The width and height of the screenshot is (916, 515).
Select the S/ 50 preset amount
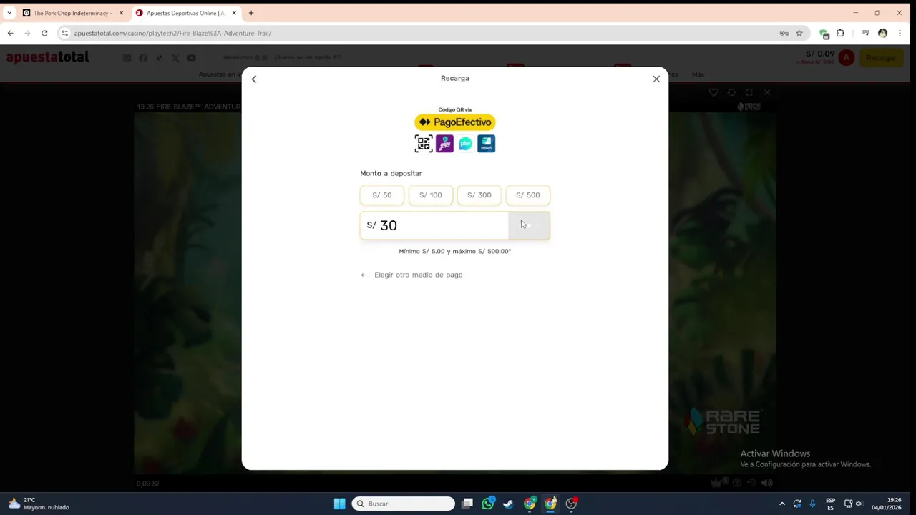pyautogui.click(x=382, y=195)
